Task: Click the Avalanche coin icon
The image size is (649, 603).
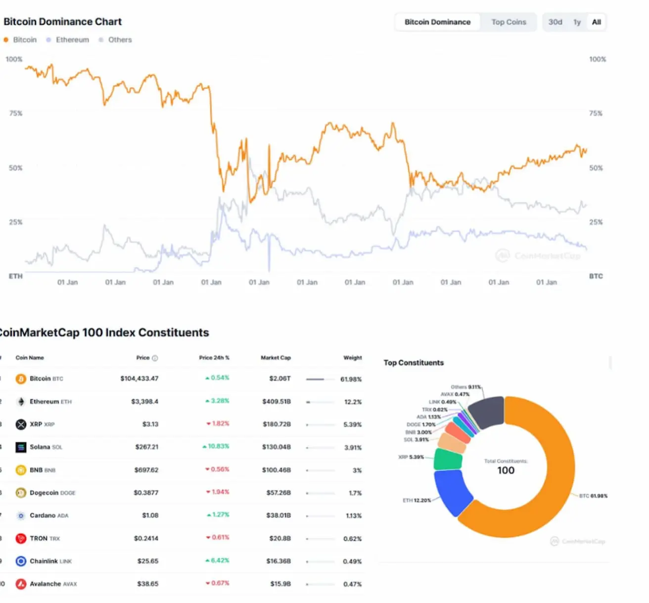Action: (21, 584)
